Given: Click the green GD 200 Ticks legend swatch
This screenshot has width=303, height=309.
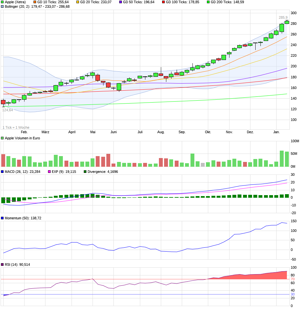Looking at the screenshot, I should pos(208,2).
